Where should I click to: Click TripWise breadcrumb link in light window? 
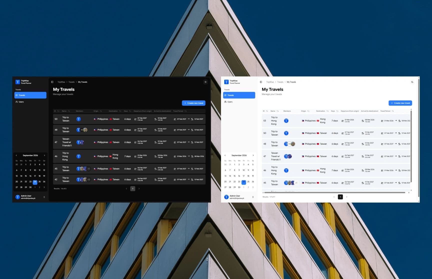point(270,82)
